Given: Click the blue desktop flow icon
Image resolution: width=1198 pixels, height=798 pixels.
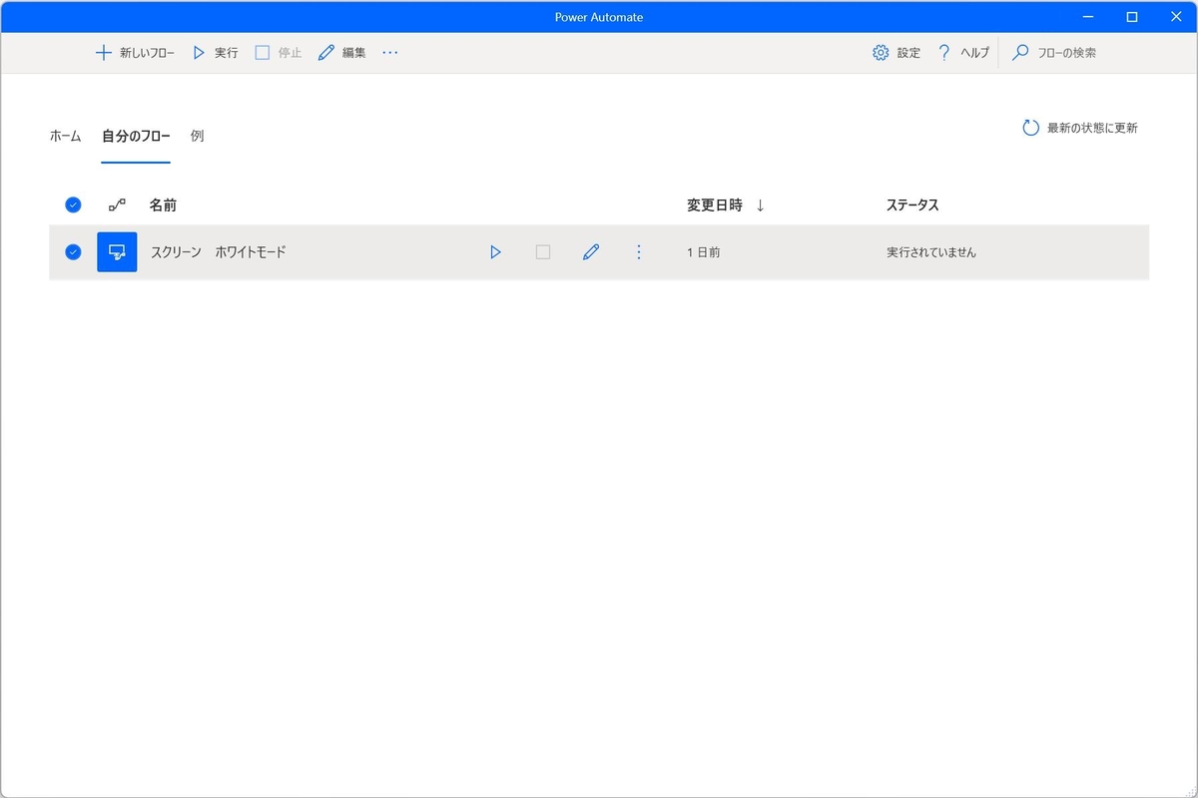Looking at the screenshot, I should tap(117, 252).
